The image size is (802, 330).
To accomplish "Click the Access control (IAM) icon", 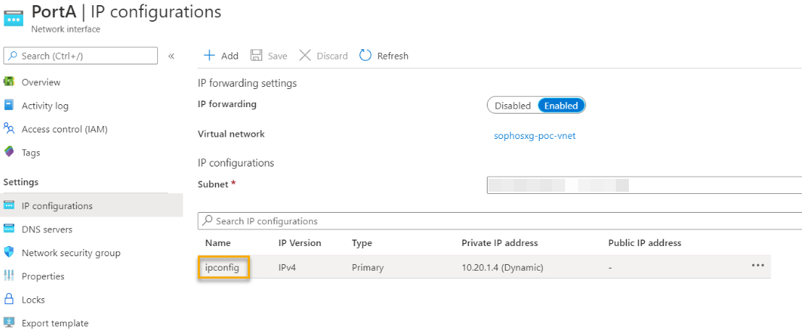I will (9, 129).
